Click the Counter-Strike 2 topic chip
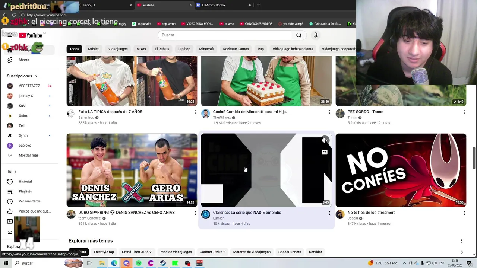This screenshot has height=268, width=477. click(212, 252)
